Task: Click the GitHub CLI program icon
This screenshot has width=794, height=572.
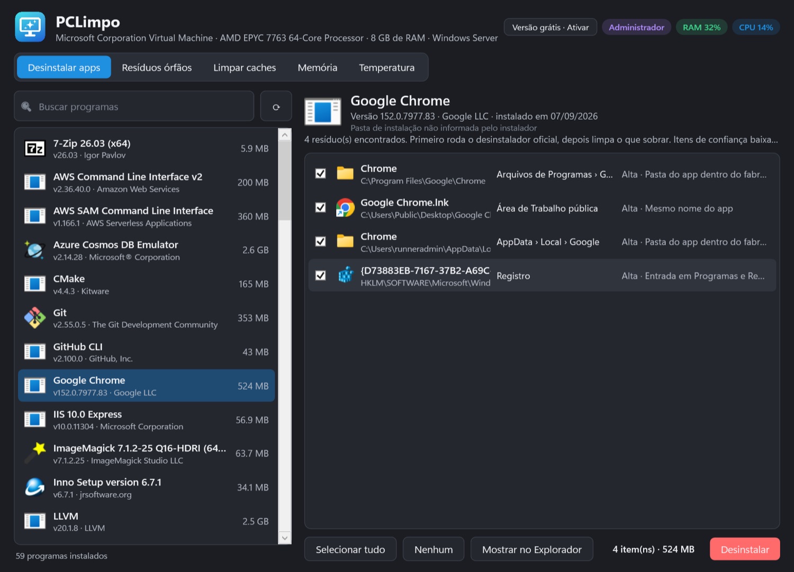Action: coord(35,352)
